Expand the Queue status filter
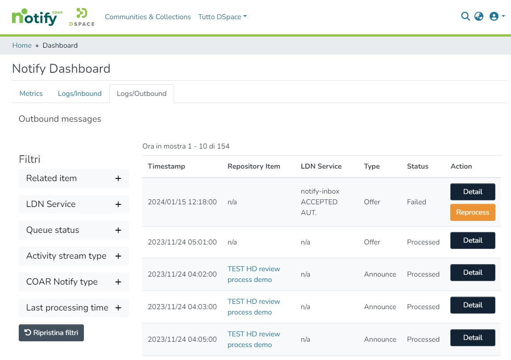Viewport: 511px width, 360px height. [118, 230]
